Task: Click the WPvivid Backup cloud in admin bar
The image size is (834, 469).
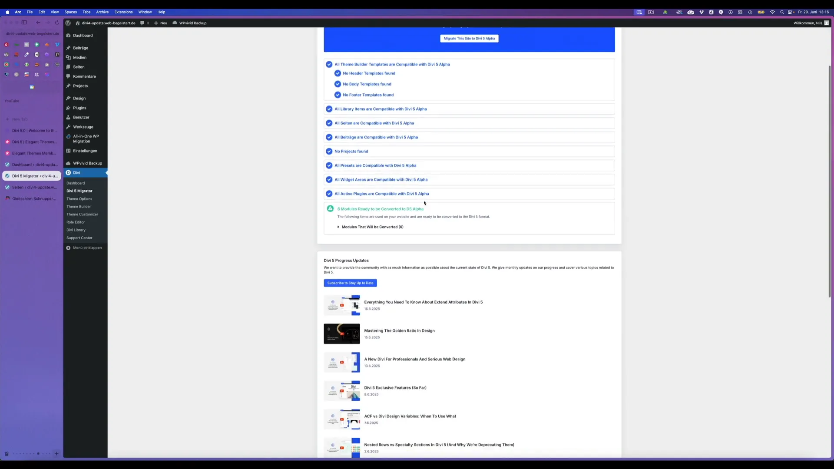Action: [x=175, y=23]
